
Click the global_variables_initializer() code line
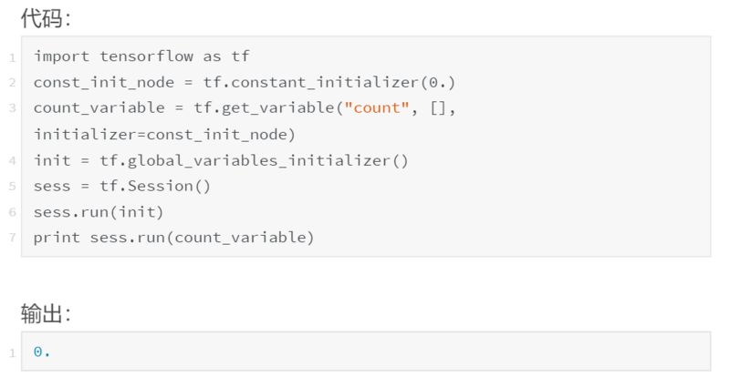221,161
